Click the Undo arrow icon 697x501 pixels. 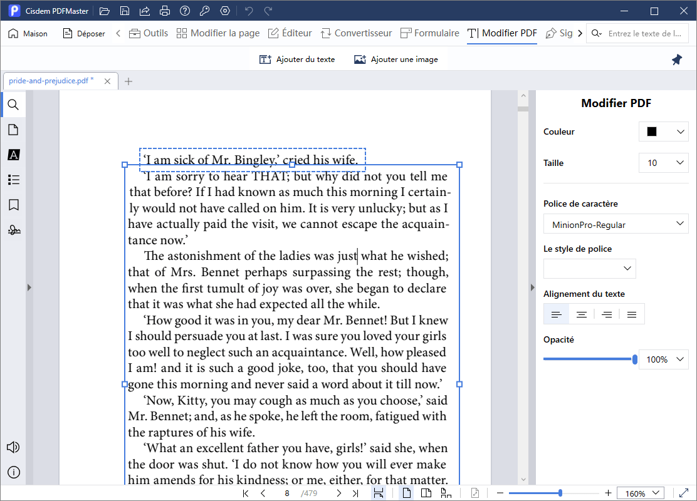(249, 11)
